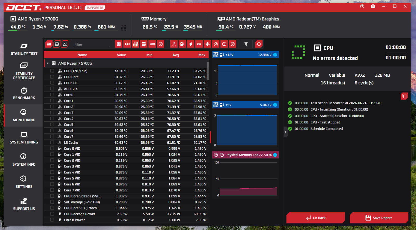
Task: Tick the APU GFX checkbox
Action: 52,89
